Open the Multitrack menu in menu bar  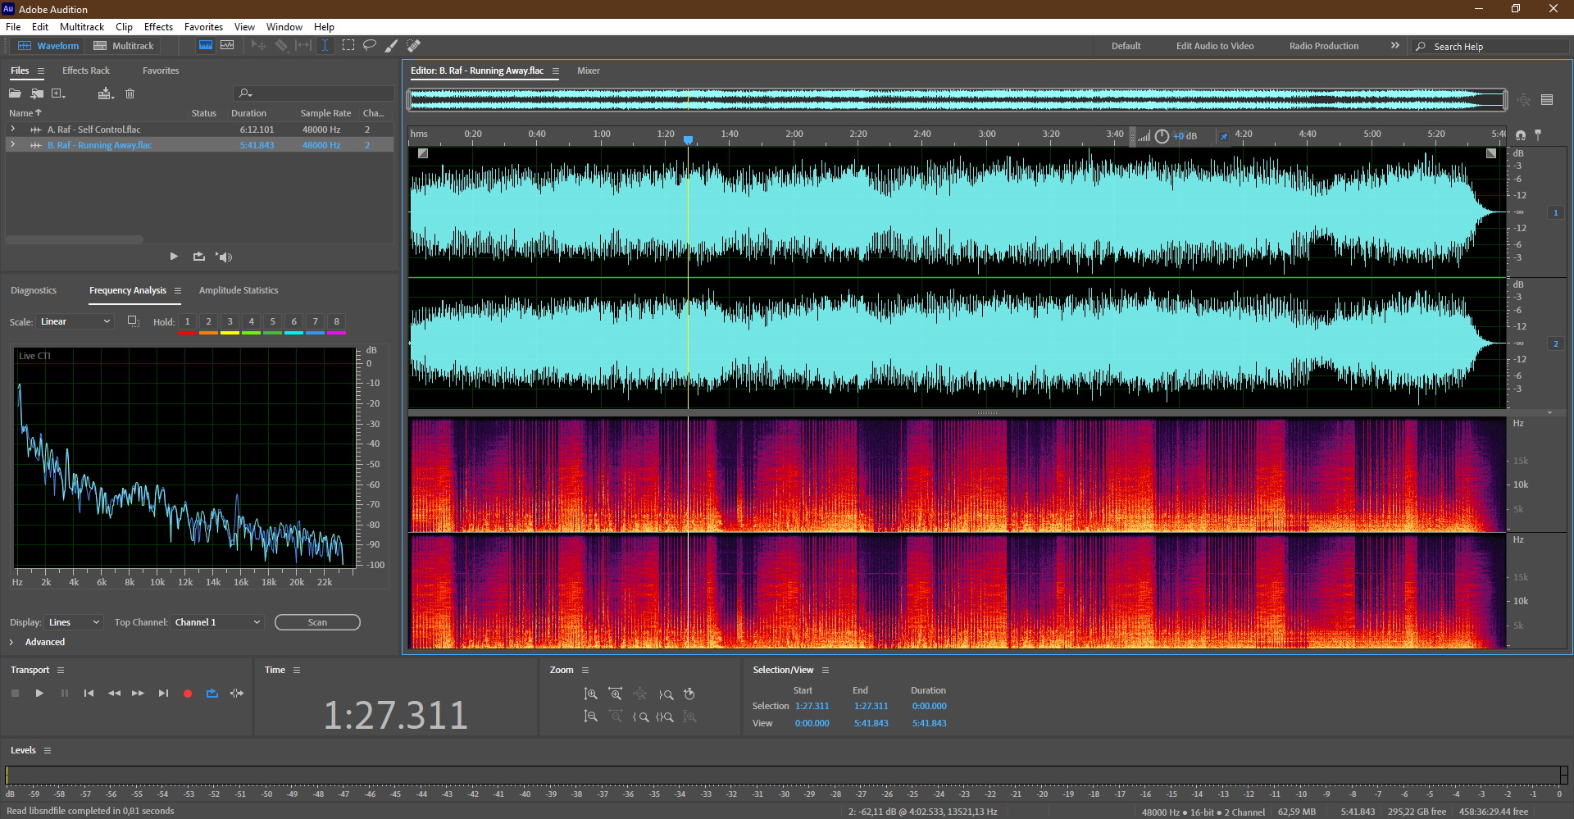pos(82,27)
